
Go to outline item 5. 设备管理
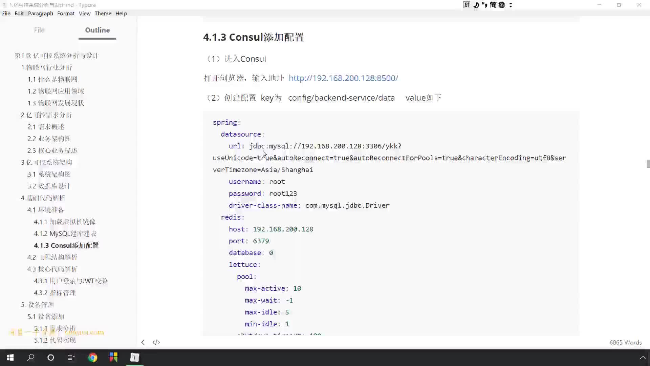coord(38,305)
